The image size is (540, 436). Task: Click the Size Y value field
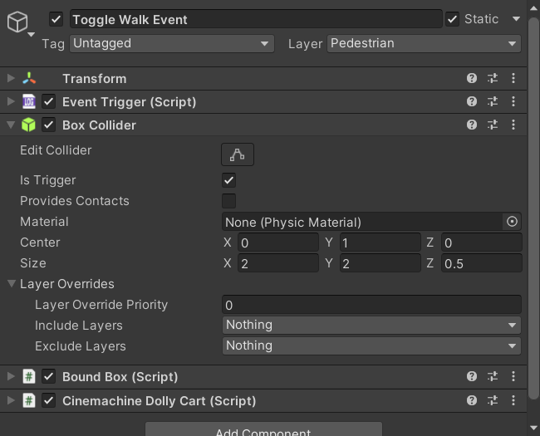coord(380,263)
